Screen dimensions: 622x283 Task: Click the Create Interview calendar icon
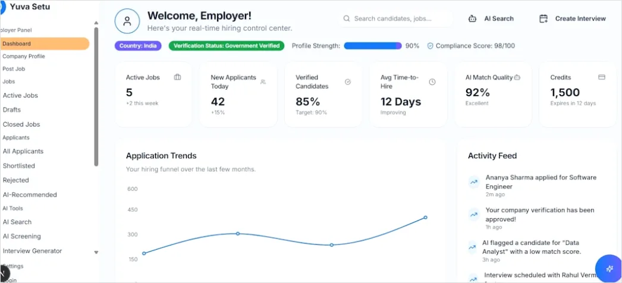tap(544, 18)
